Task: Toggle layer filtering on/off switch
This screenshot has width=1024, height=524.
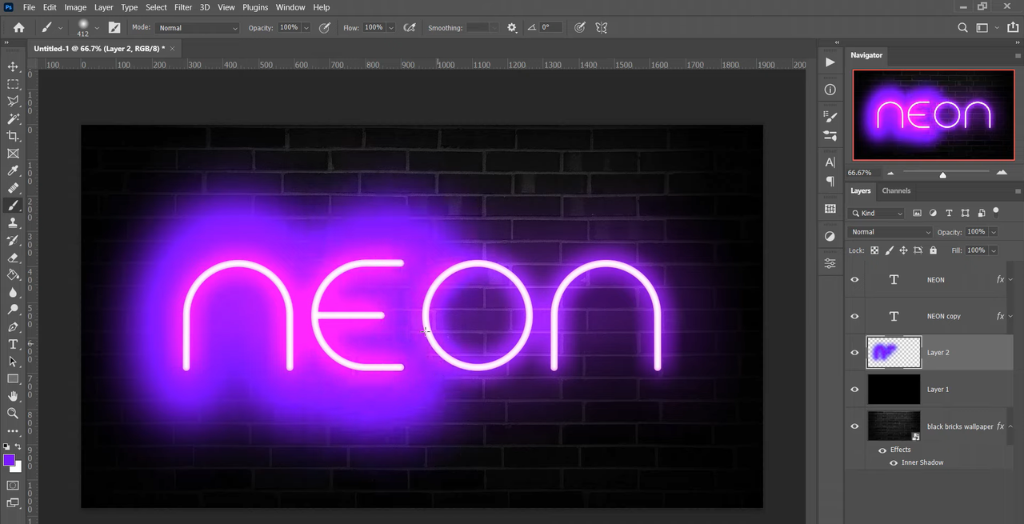Action: [x=996, y=212]
